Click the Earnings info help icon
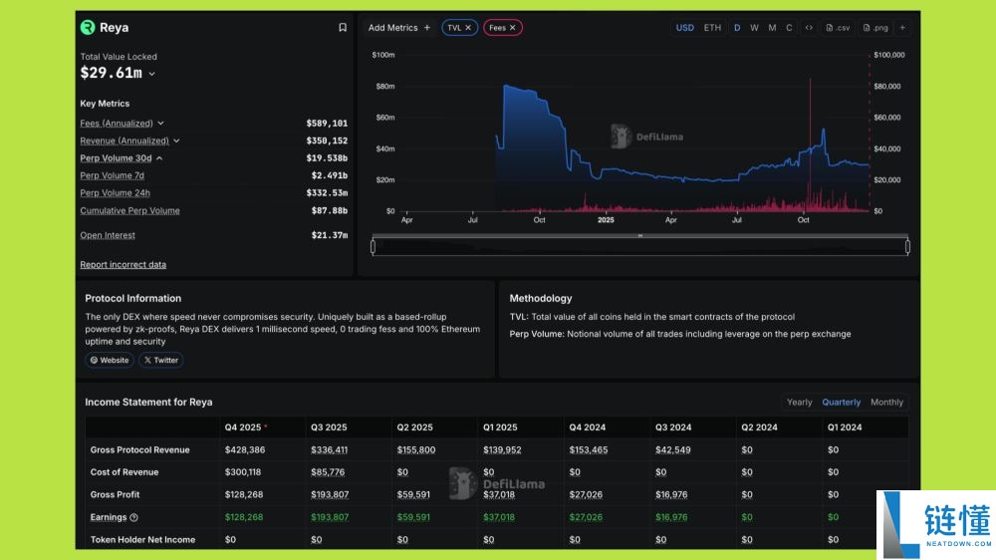This screenshot has height=560, width=996. pos(134,517)
